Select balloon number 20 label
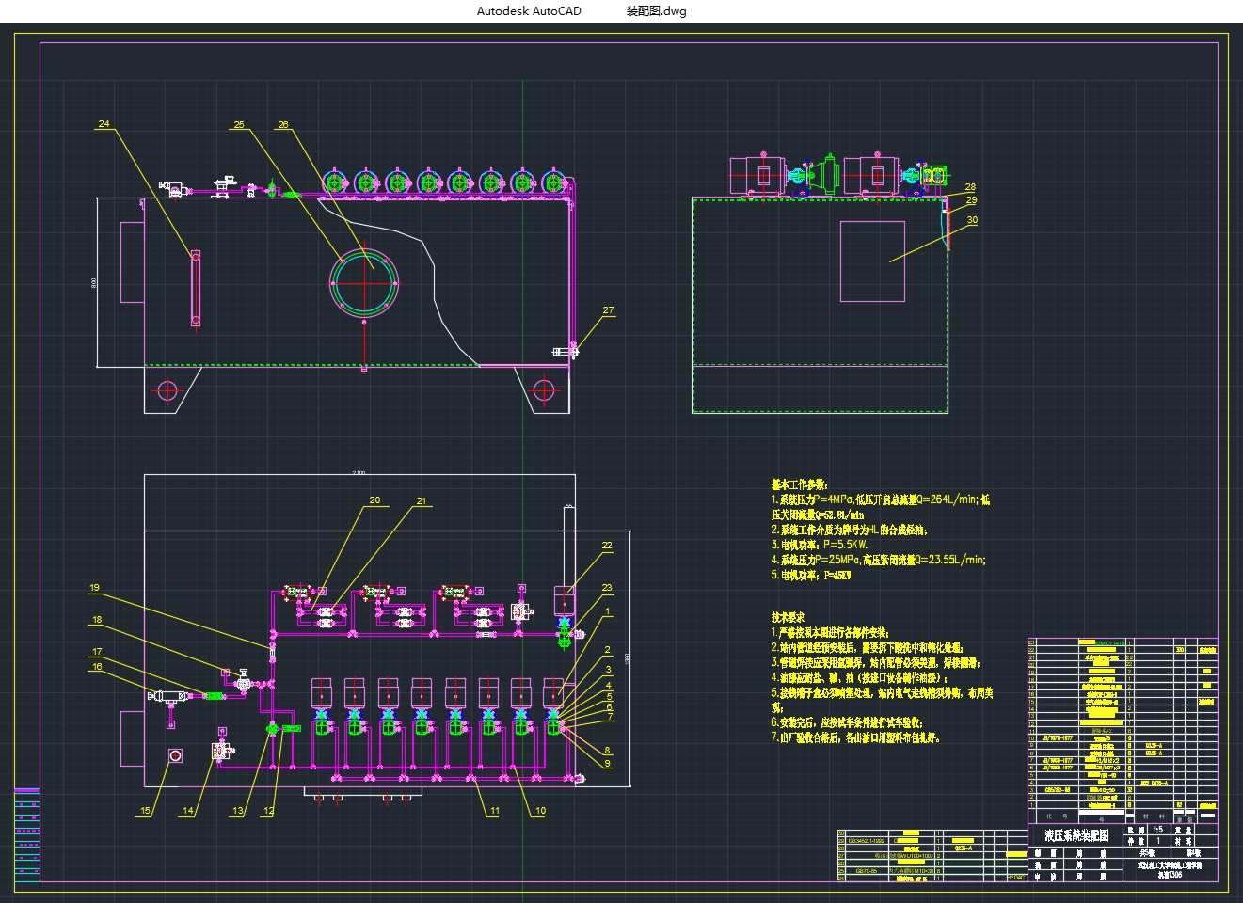The height and width of the screenshot is (903, 1243). click(374, 500)
